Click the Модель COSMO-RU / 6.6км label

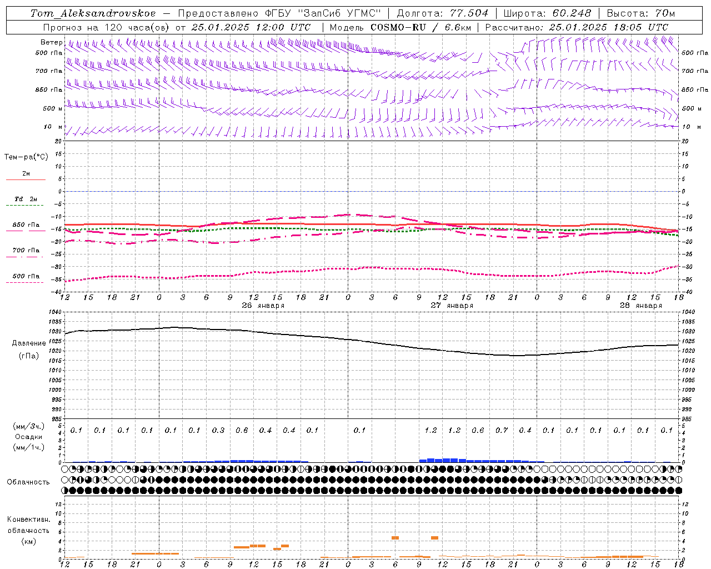pyautogui.click(x=400, y=27)
